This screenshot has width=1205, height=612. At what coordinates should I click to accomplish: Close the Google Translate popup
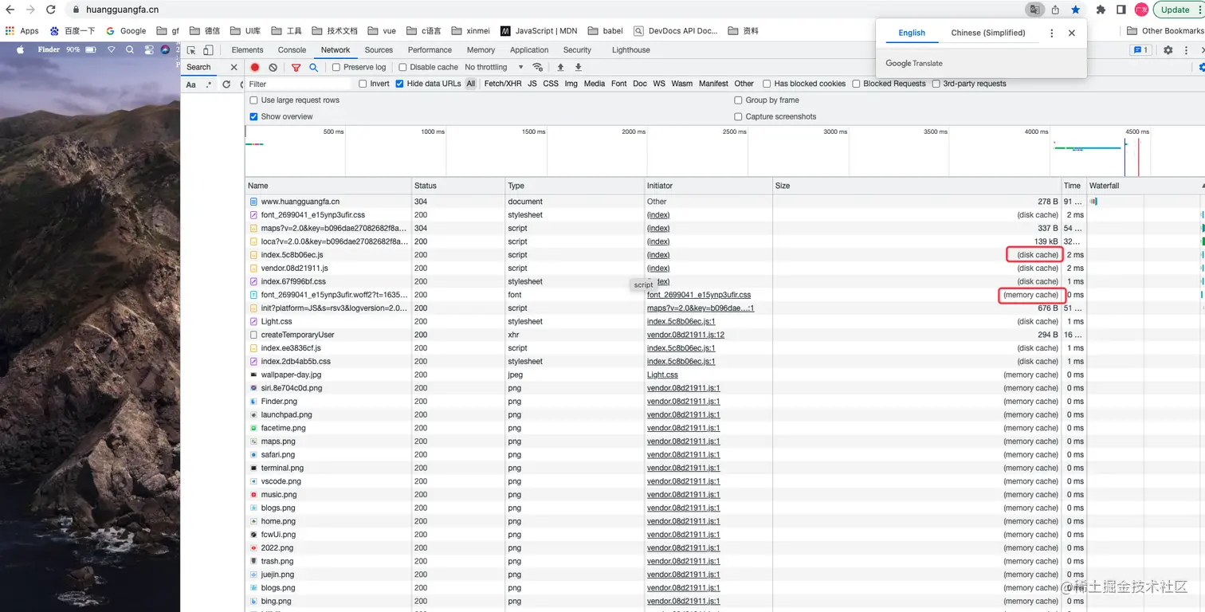point(1072,33)
